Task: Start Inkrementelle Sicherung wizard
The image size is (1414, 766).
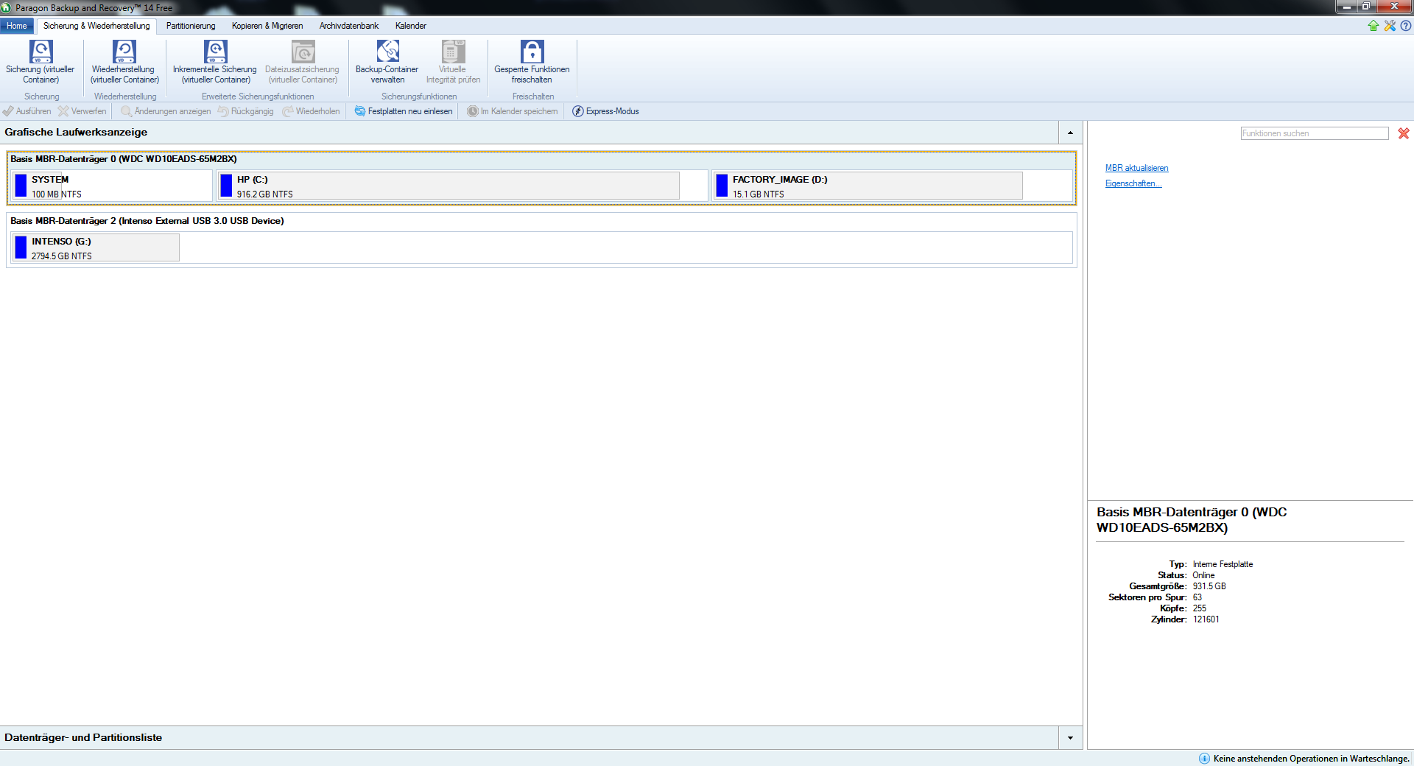Action: [x=215, y=62]
